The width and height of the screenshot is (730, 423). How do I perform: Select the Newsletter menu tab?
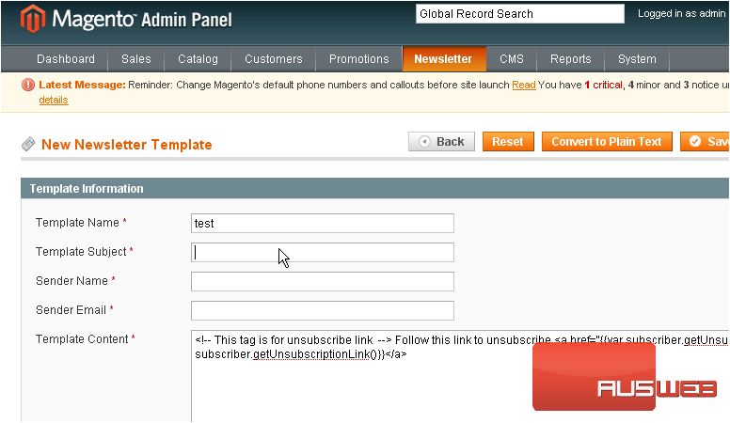[x=443, y=59]
